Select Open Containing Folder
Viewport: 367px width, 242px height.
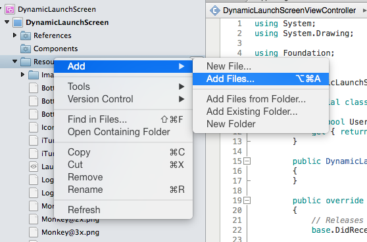coord(124,132)
